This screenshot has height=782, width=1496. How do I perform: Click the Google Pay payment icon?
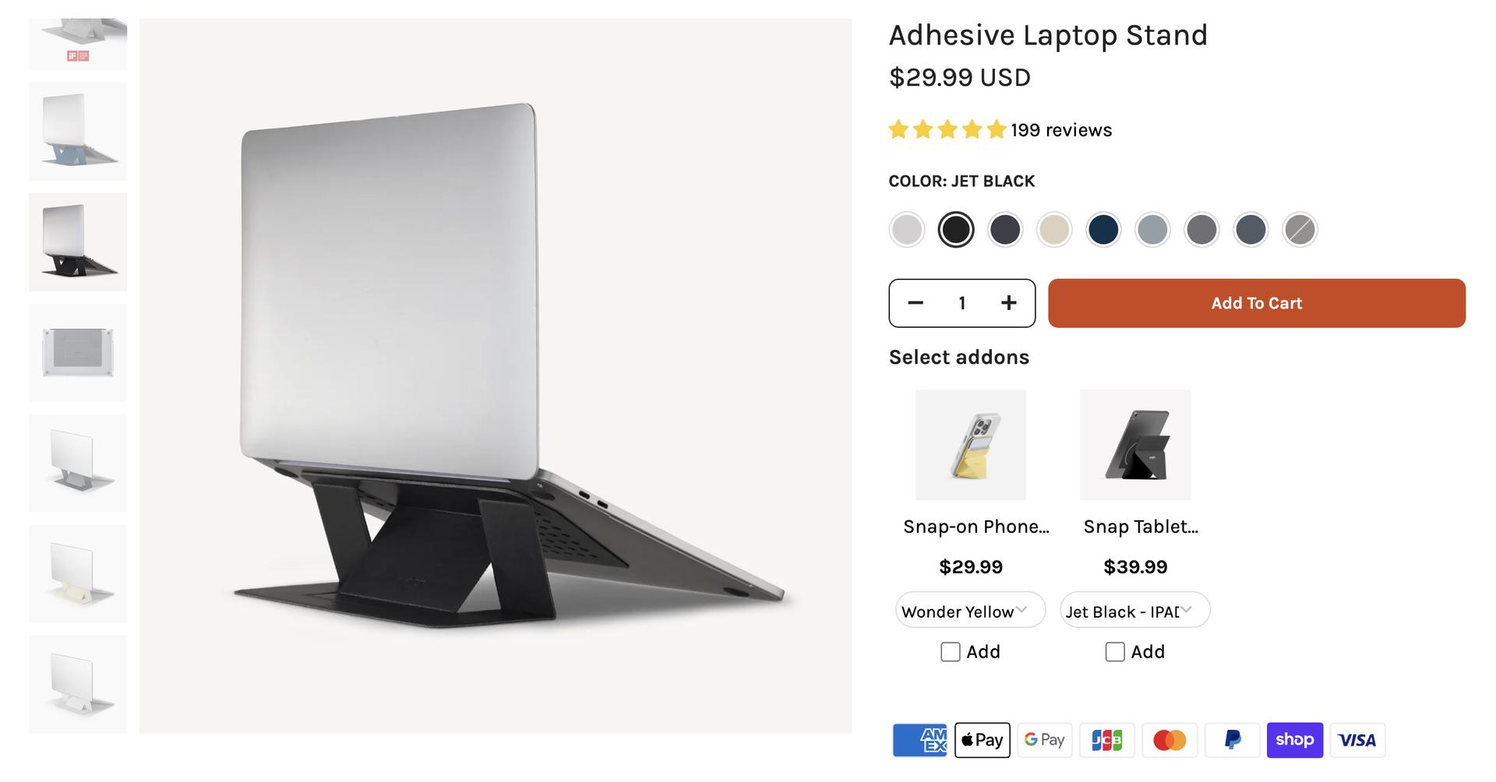1045,740
